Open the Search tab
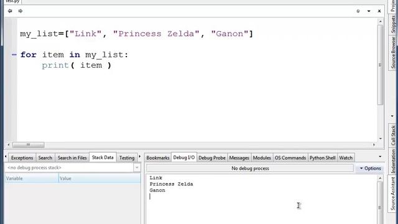The image size is (398, 224). (x=45, y=157)
